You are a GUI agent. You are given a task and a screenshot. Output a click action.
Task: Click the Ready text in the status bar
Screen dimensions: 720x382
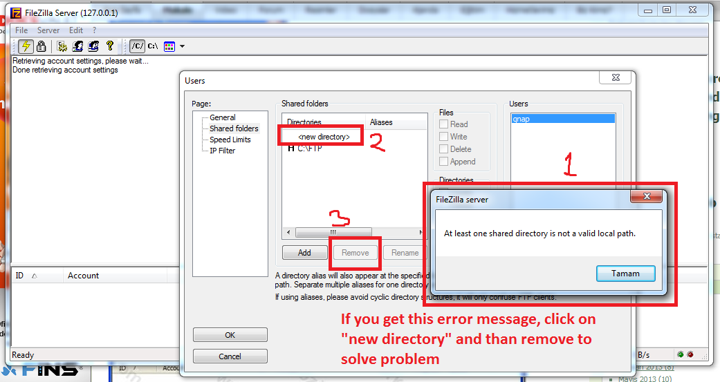(23, 355)
